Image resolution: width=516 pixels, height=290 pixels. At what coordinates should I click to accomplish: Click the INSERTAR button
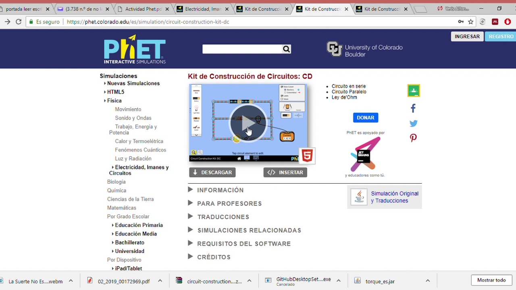pos(285,172)
